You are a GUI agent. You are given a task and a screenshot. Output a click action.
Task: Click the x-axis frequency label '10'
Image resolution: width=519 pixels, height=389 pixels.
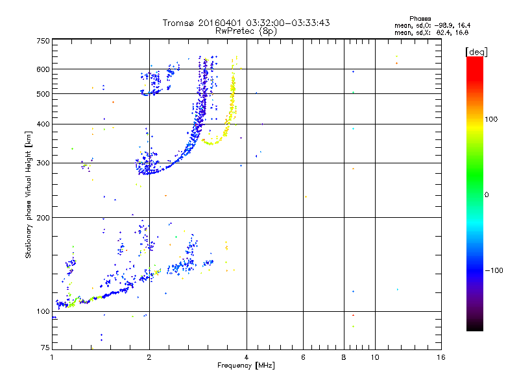(x=375, y=357)
